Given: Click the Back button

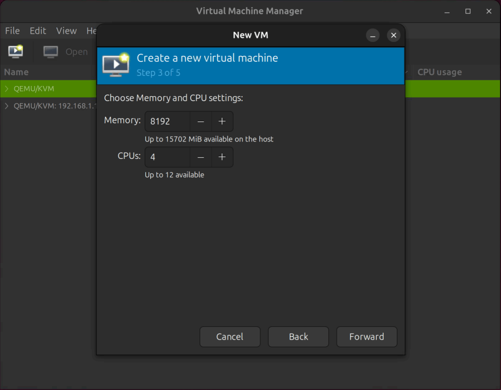Looking at the screenshot, I should (298, 337).
